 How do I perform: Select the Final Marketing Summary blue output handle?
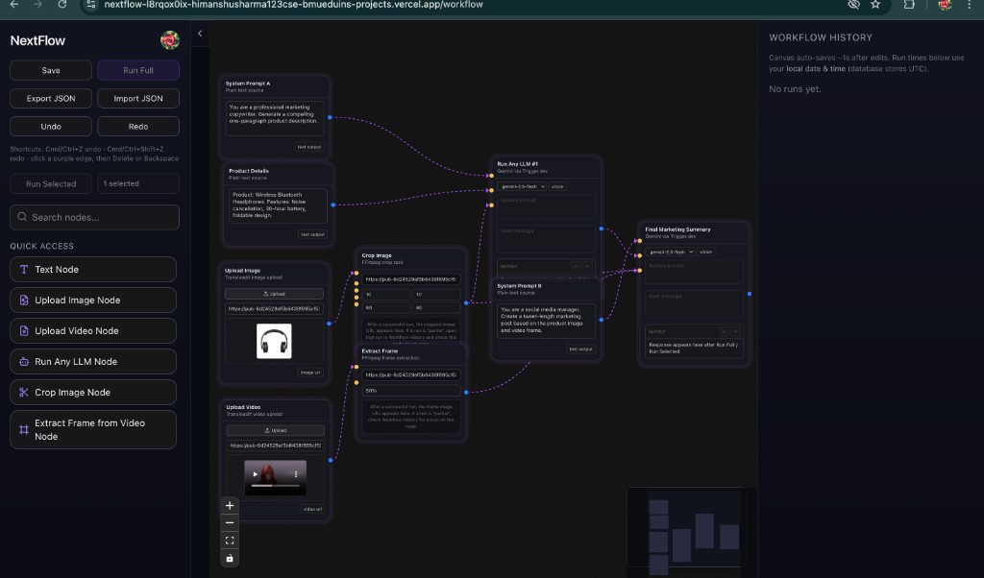click(x=750, y=294)
